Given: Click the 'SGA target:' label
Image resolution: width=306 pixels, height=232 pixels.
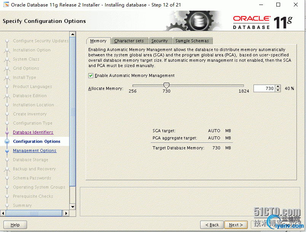Looking at the screenshot, I should [164, 131].
